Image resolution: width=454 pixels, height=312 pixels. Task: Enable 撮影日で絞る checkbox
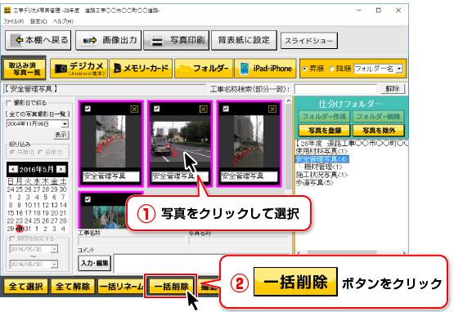pos(9,103)
